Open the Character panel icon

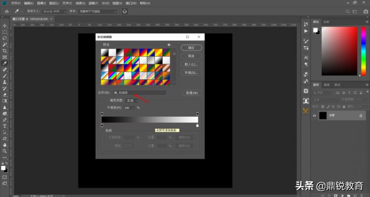tap(306, 57)
